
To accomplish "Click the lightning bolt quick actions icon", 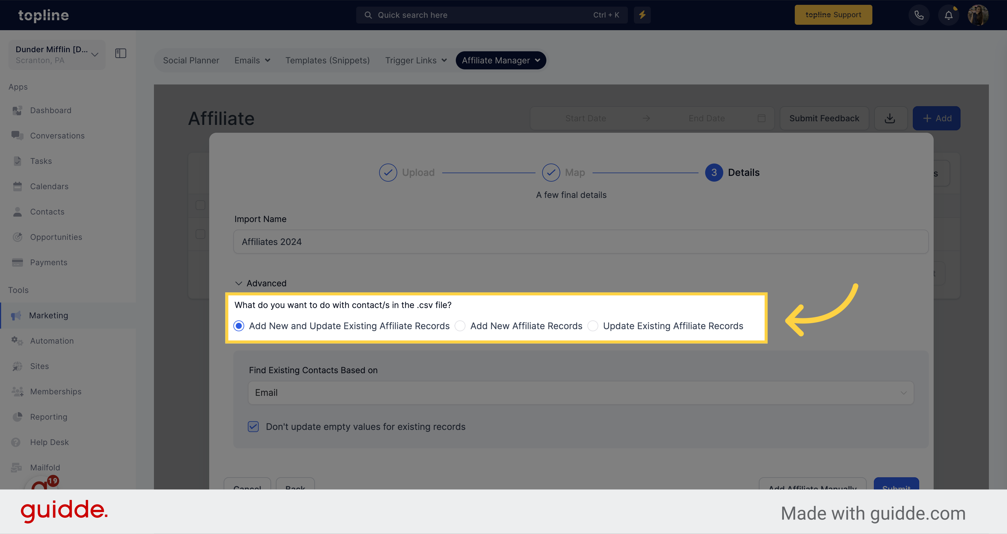I will [642, 15].
